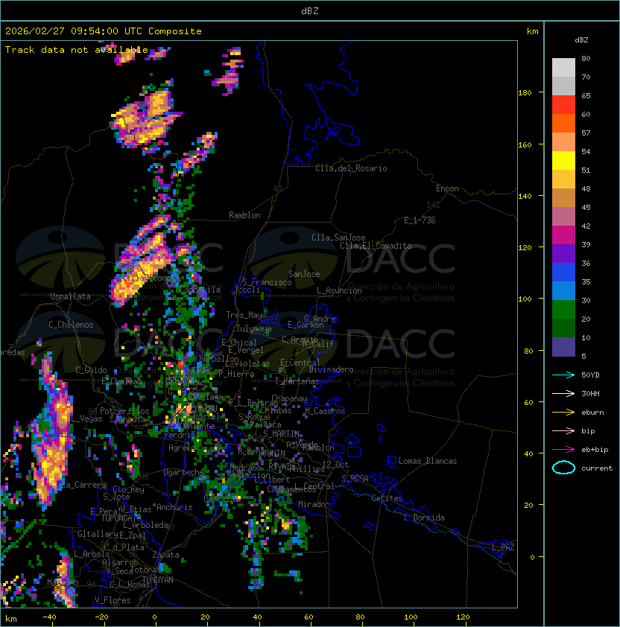Viewport: 620px width, 627px height.
Task: Pick the purple 36-39 dBZ legend swatch
Action: [563, 254]
